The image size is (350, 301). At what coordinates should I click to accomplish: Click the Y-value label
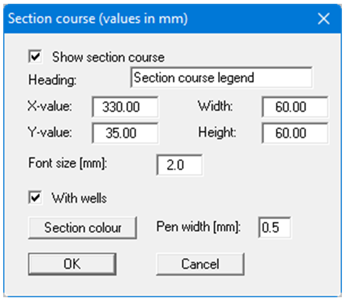pyautogui.click(x=49, y=132)
